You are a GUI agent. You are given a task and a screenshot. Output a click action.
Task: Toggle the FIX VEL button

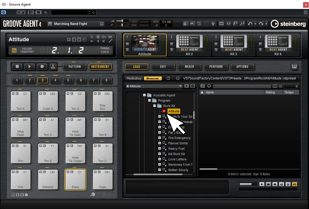coord(199,24)
